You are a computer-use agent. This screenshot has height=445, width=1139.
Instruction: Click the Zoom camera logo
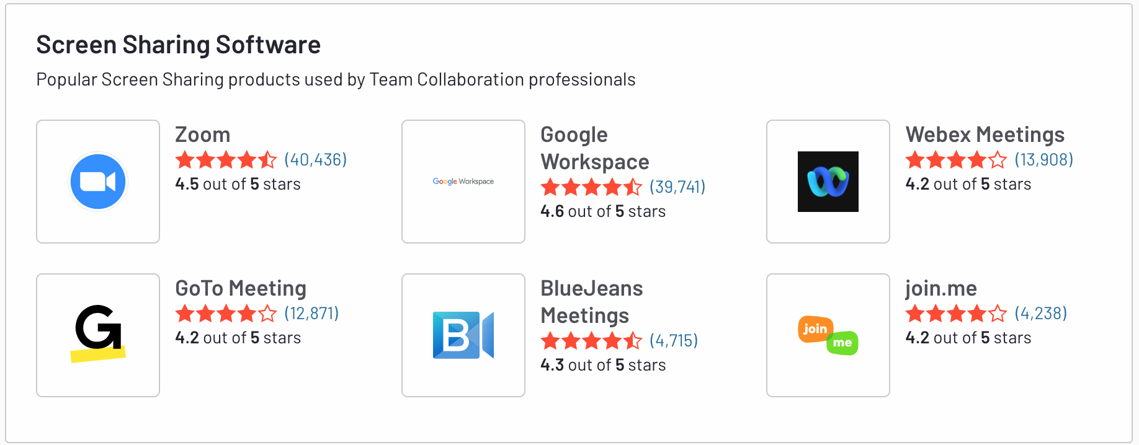tap(97, 181)
